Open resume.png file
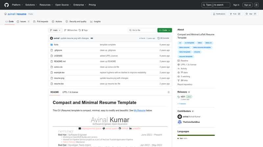 59,78
